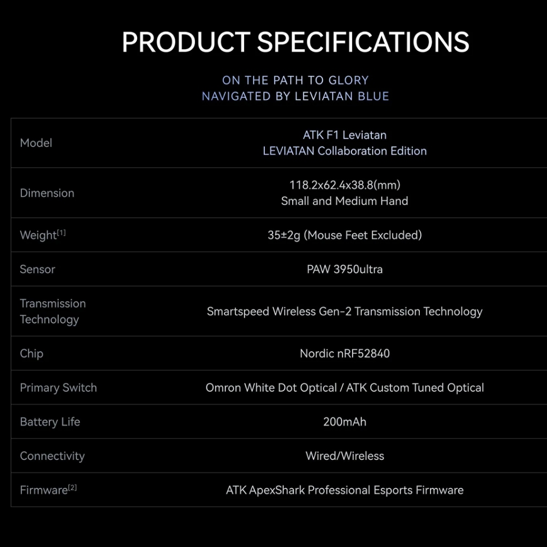547x547 pixels.
Task: Click the PRODUCT SPECIFICATIONS heading
Action: coord(295,43)
